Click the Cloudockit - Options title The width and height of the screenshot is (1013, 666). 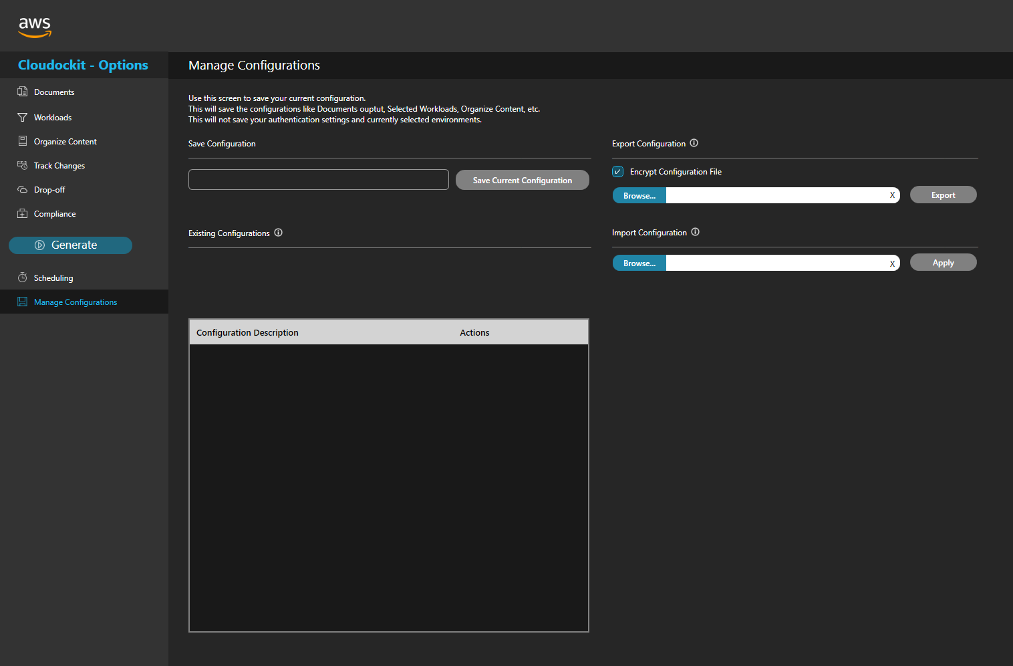tap(83, 65)
